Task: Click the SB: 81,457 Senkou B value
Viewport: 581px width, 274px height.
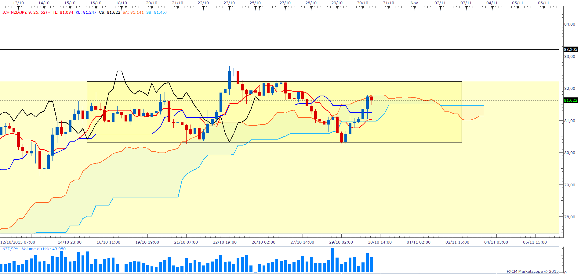Action: click(157, 12)
